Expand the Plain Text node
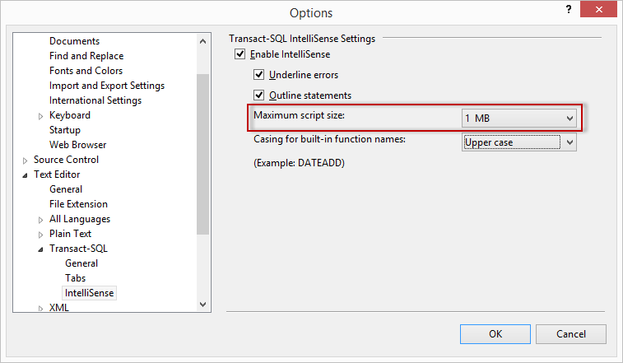 [x=41, y=235]
